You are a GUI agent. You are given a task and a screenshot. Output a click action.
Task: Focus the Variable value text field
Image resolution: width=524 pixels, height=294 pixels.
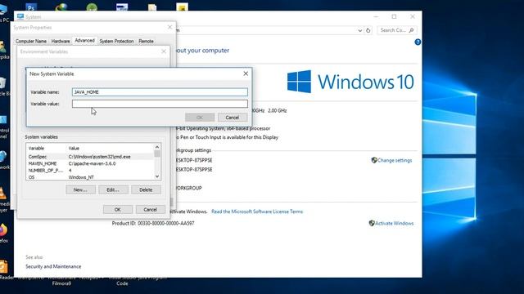(160, 104)
